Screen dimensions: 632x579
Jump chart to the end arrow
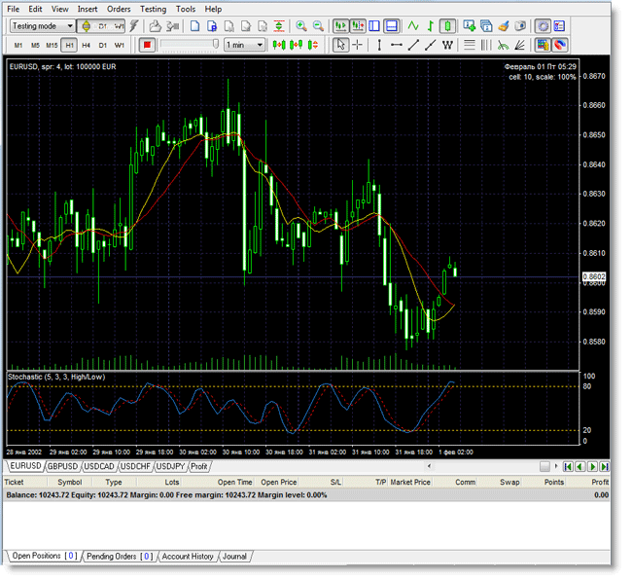[605, 467]
